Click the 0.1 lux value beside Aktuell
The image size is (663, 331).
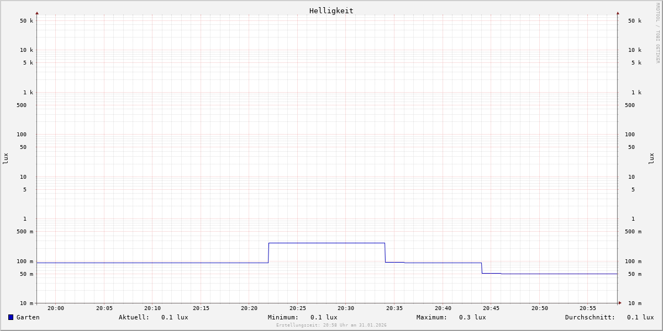click(175, 317)
